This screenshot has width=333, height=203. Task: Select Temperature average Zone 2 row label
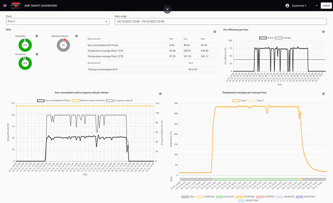pos(105,56)
